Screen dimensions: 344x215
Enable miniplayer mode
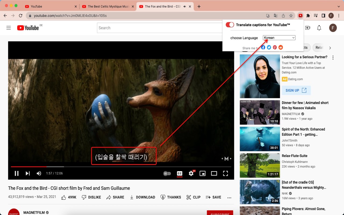[x=202, y=173]
